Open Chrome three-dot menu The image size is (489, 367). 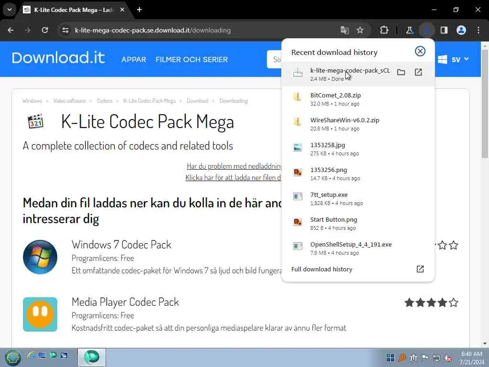[478, 30]
